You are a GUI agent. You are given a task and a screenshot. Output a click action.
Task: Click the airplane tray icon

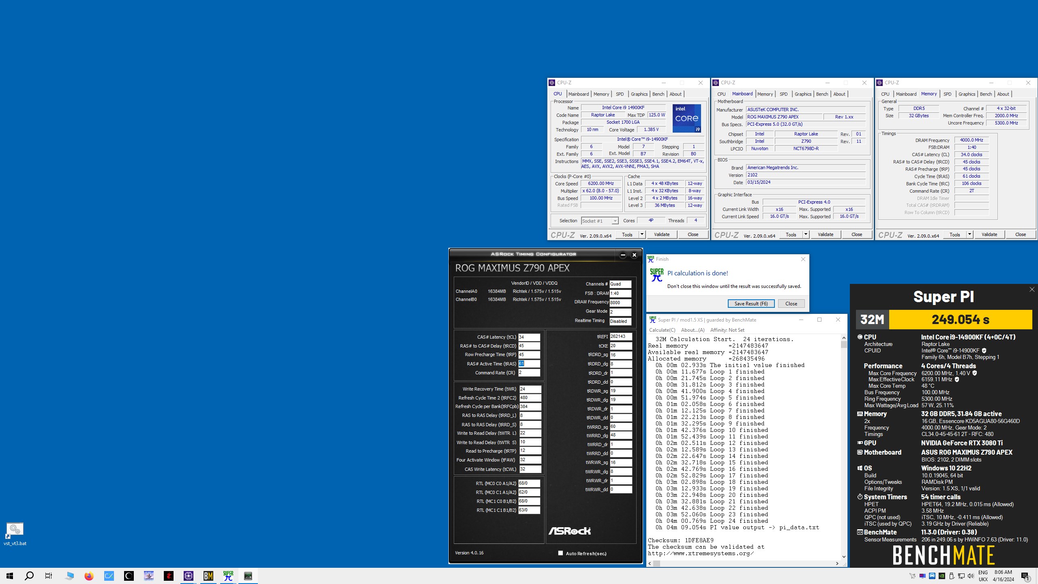tap(912, 576)
